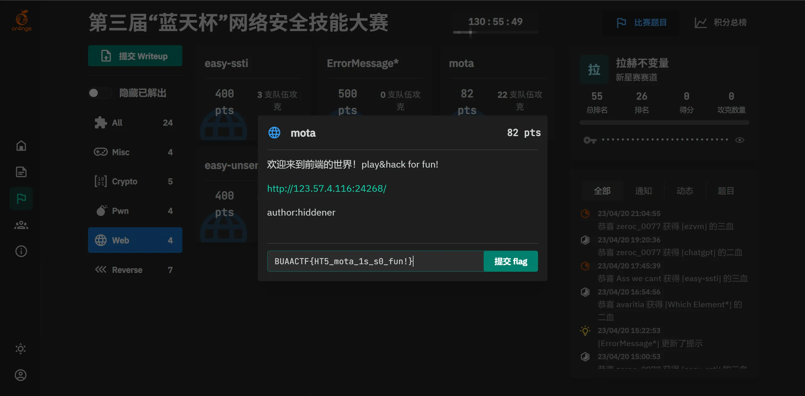The image size is (805, 396).
Task: Filter challenges by Misc category
Action: point(135,152)
